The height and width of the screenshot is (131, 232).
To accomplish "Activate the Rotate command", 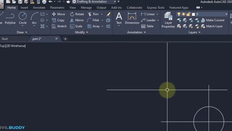I will tap(77, 14).
